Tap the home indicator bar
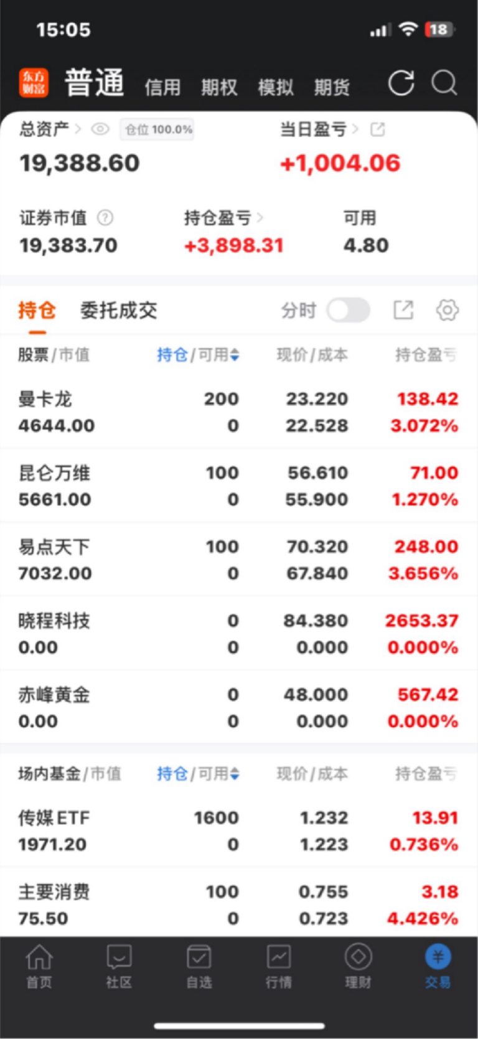This screenshot has width=478, height=1039. 239,1026
